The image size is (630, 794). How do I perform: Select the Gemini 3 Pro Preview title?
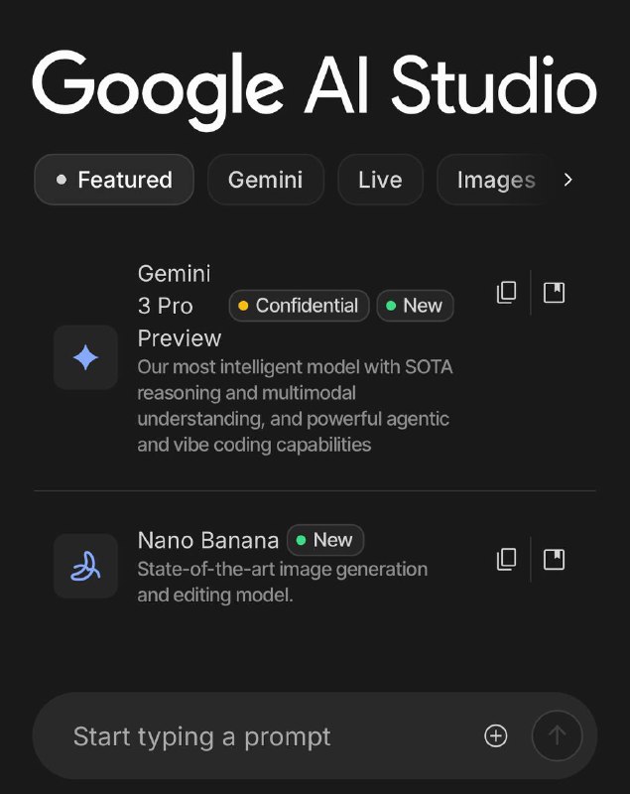coord(175,305)
